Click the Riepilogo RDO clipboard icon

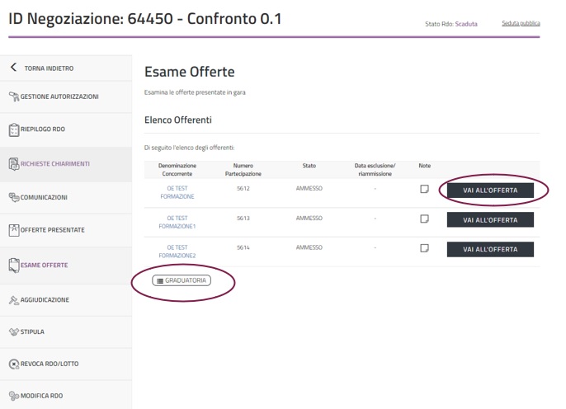point(13,130)
